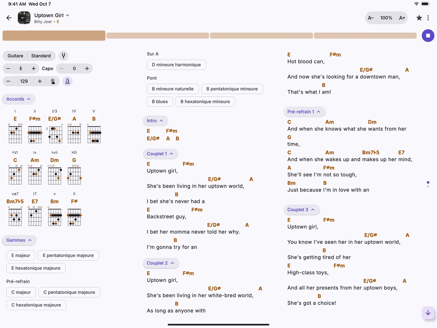Screen dimensions: 437x328
Task: Increase tempo above 129
Action: point(40,81)
